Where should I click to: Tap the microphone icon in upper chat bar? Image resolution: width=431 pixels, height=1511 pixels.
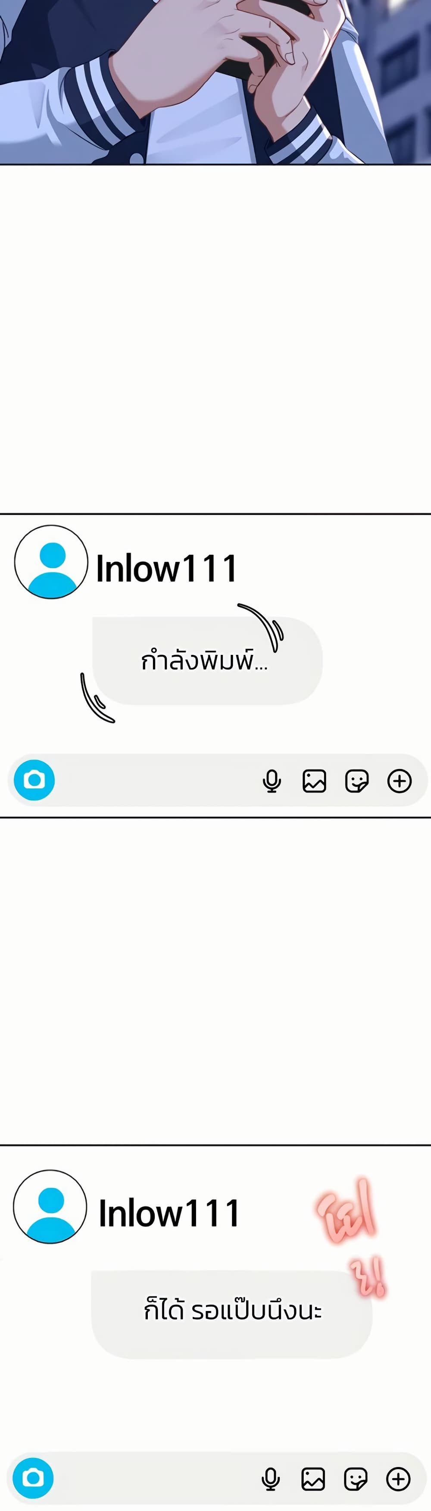(272, 781)
